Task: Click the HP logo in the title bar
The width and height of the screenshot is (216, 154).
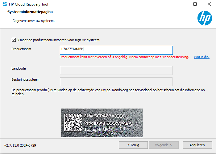Action: tap(5, 4)
